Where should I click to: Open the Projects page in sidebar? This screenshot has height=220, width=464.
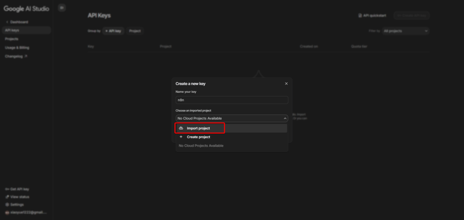tap(12, 39)
